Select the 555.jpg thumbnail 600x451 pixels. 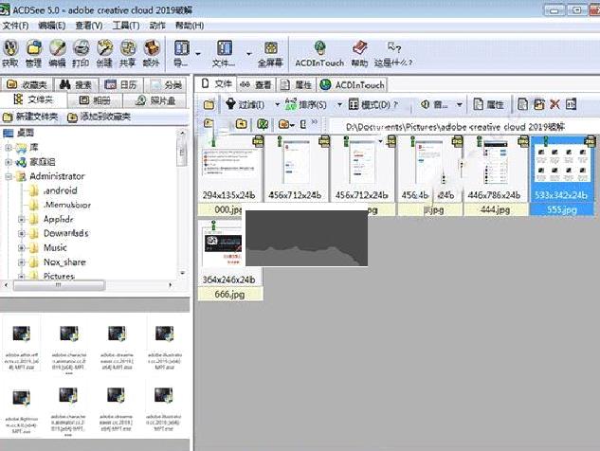[561, 175]
